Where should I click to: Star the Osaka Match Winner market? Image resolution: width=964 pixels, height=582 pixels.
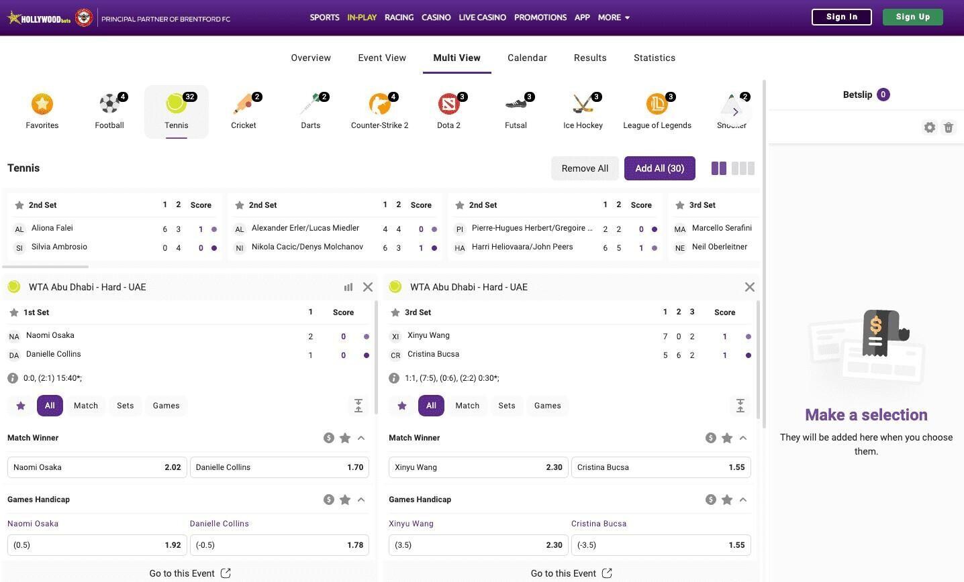pyautogui.click(x=345, y=438)
